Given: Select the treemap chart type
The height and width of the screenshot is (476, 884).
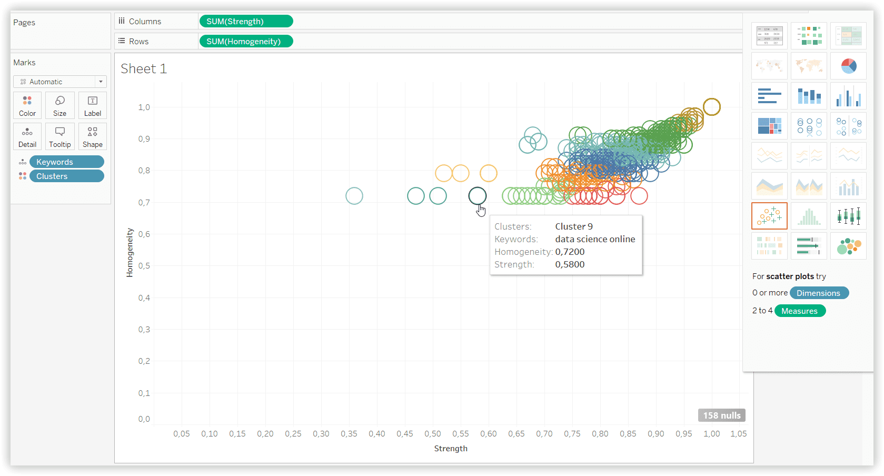Looking at the screenshot, I should [x=769, y=126].
